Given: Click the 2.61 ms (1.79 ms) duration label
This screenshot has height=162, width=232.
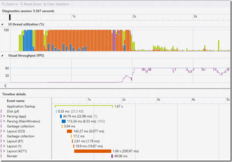Looking at the screenshot, I should (x=87, y=141).
